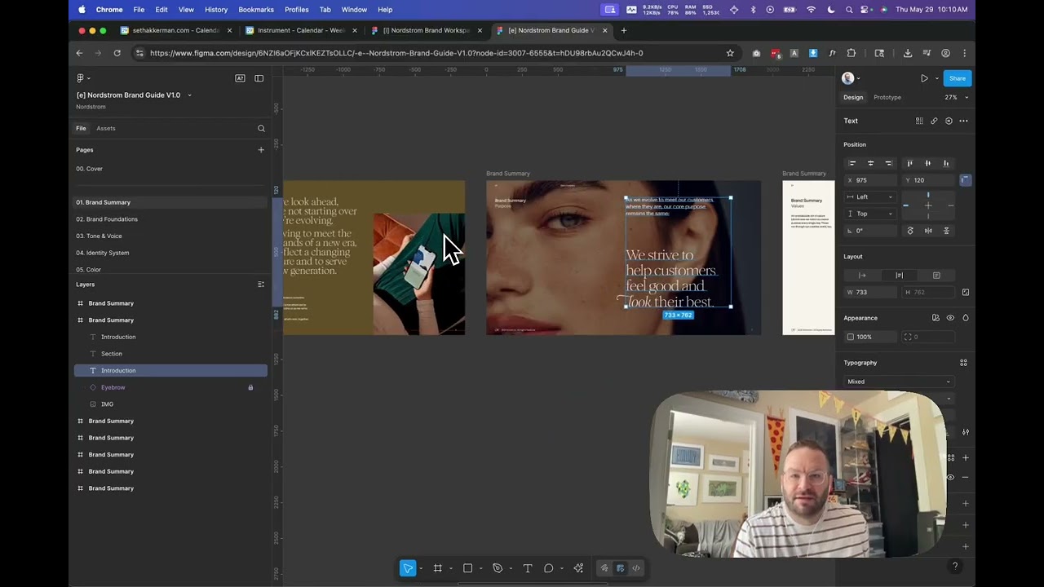
Task: Toggle absolute position button
Action: 966,180
